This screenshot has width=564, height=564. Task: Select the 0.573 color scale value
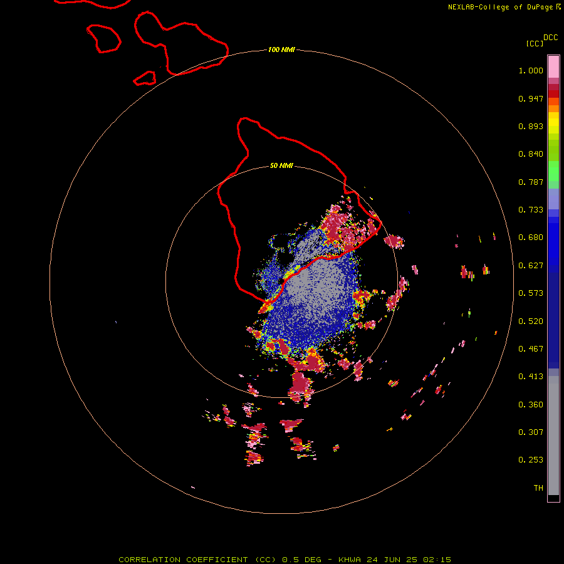(531, 293)
